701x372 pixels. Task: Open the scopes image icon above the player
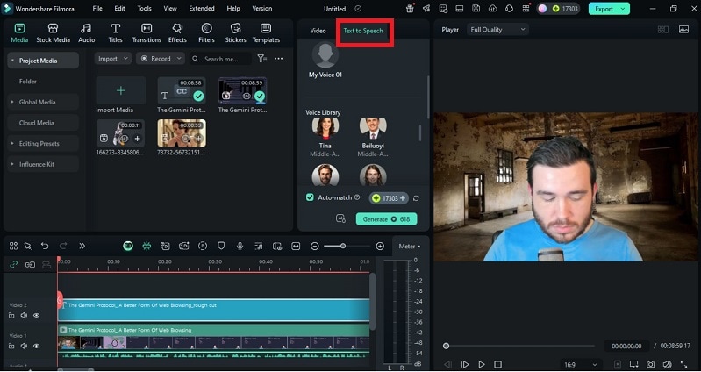683,30
